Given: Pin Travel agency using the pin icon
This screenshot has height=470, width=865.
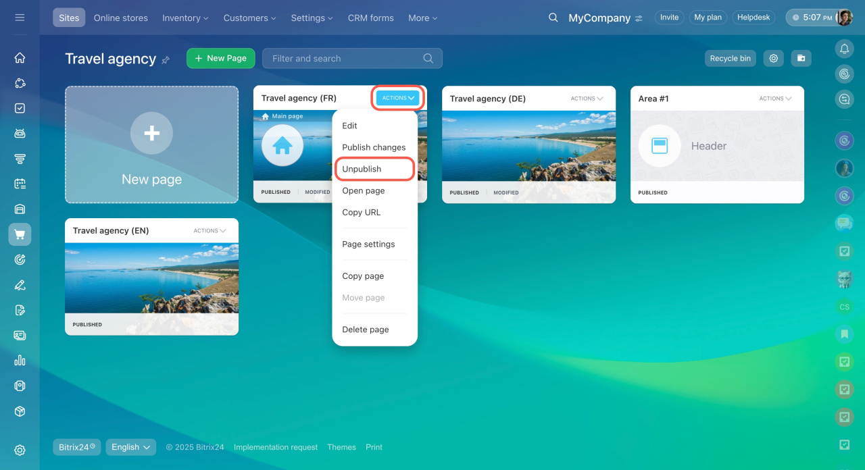Looking at the screenshot, I should pyautogui.click(x=166, y=60).
